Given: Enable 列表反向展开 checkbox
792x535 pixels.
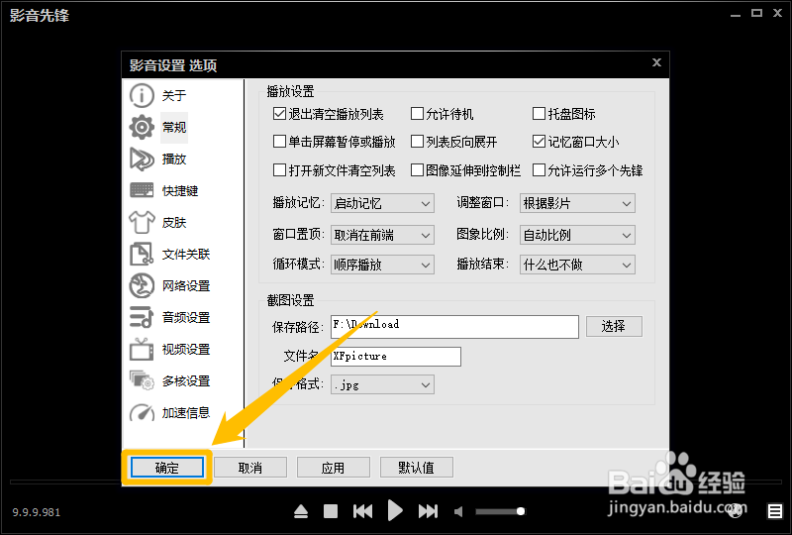Looking at the screenshot, I should click(x=417, y=142).
